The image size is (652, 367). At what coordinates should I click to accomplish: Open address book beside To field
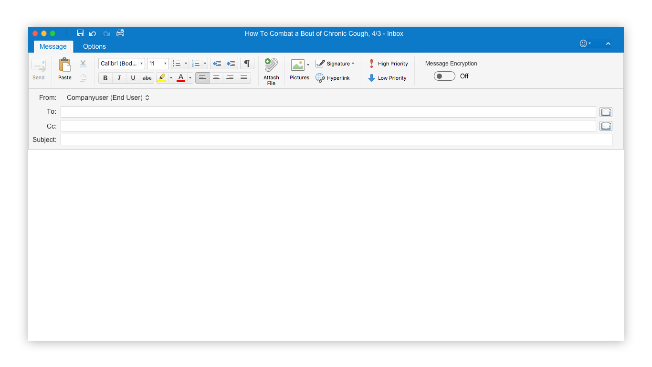(x=606, y=112)
